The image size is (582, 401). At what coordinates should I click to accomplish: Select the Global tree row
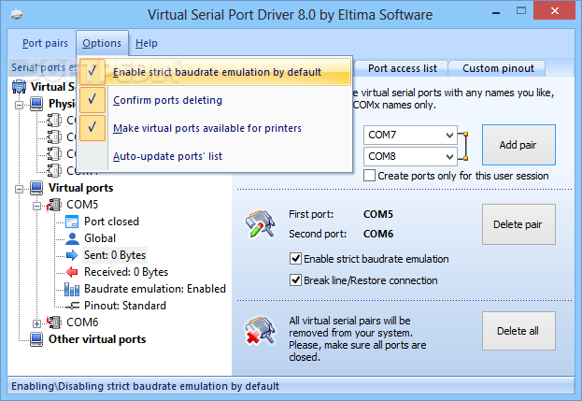[x=100, y=238]
